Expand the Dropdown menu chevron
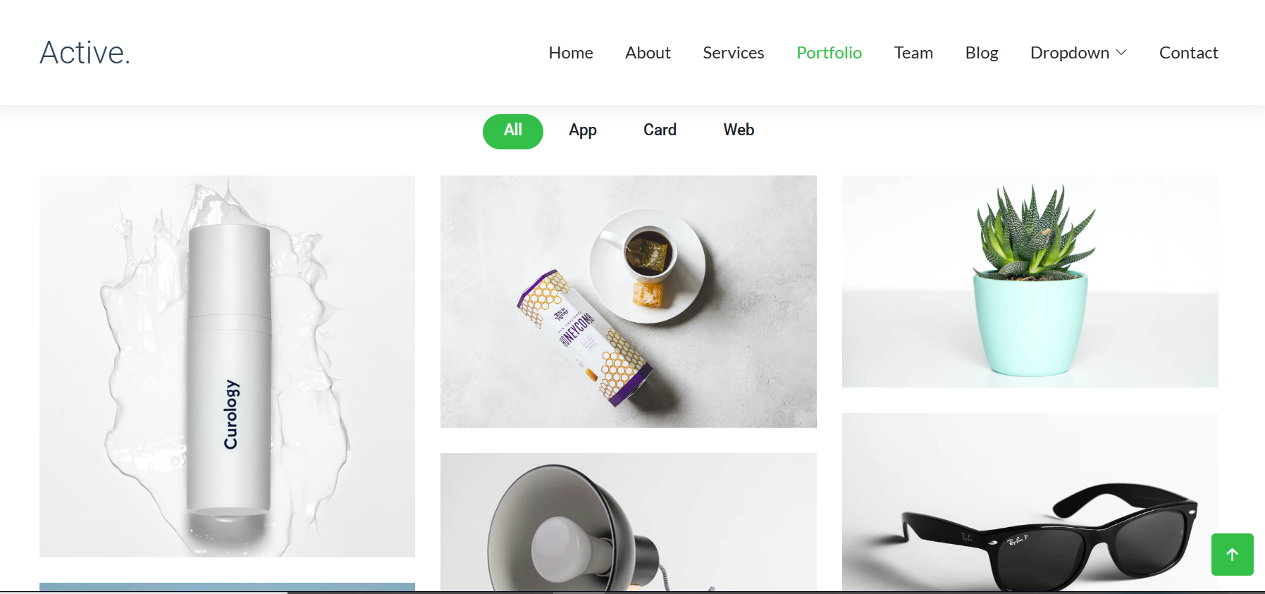Screen dimensions: 1265x594 pyautogui.click(x=1121, y=53)
